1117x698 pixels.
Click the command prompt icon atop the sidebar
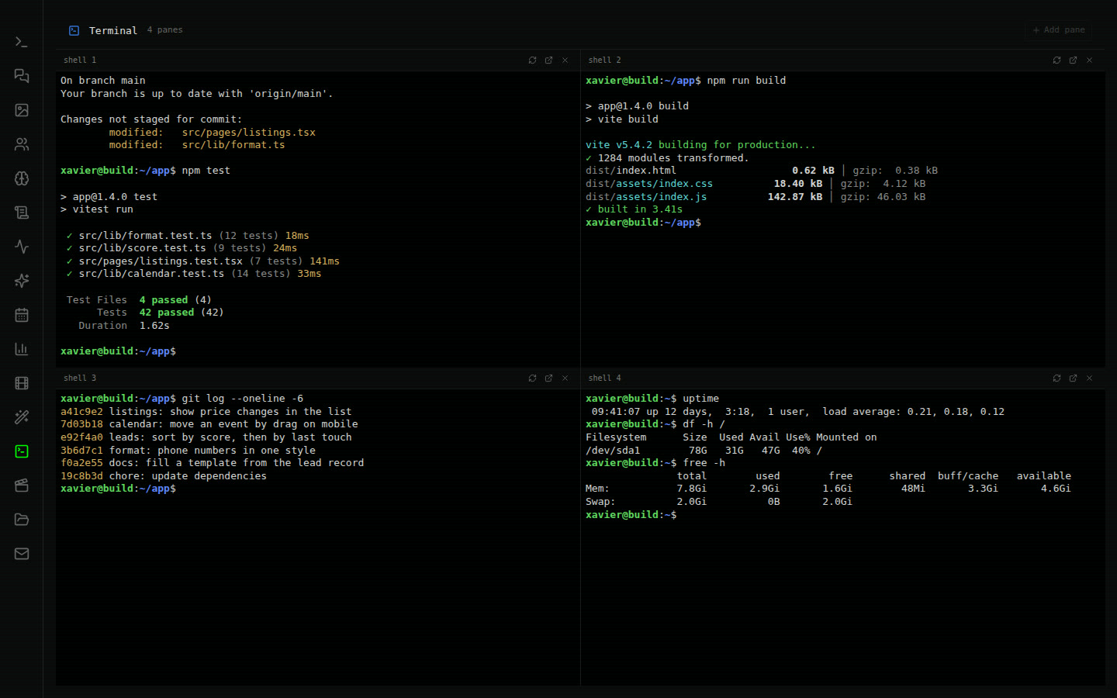[x=22, y=42]
